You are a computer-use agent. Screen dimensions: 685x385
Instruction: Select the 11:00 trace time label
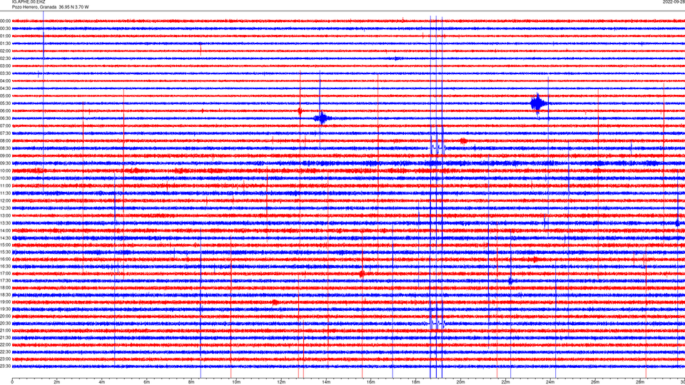pos(5,185)
